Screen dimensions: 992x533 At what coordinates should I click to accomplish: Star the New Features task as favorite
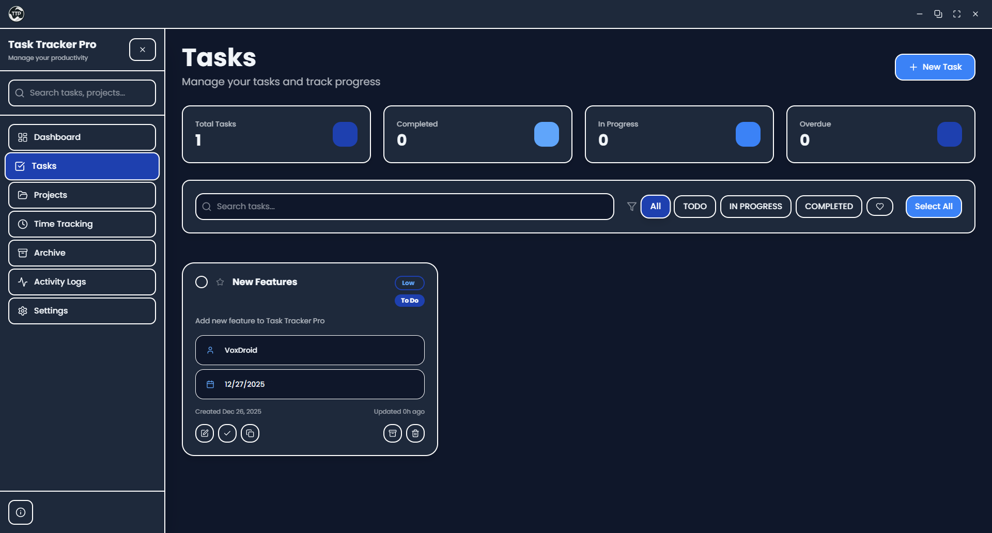click(x=220, y=282)
